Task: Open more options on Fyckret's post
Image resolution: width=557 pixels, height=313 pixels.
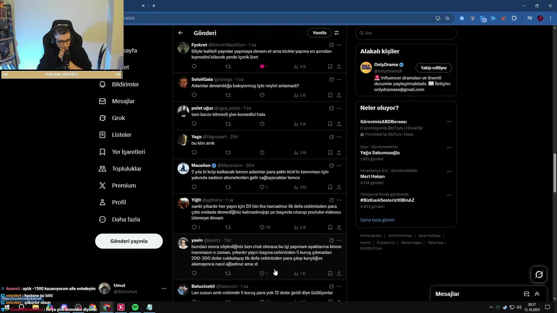Action: click(339, 45)
